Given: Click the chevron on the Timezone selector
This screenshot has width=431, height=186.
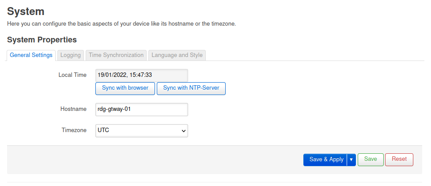Looking at the screenshot, I should [184, 131].
